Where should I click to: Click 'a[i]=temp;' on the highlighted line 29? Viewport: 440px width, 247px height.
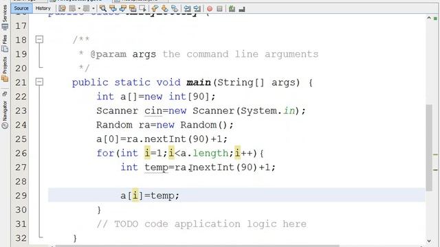(x=150, y=196)
